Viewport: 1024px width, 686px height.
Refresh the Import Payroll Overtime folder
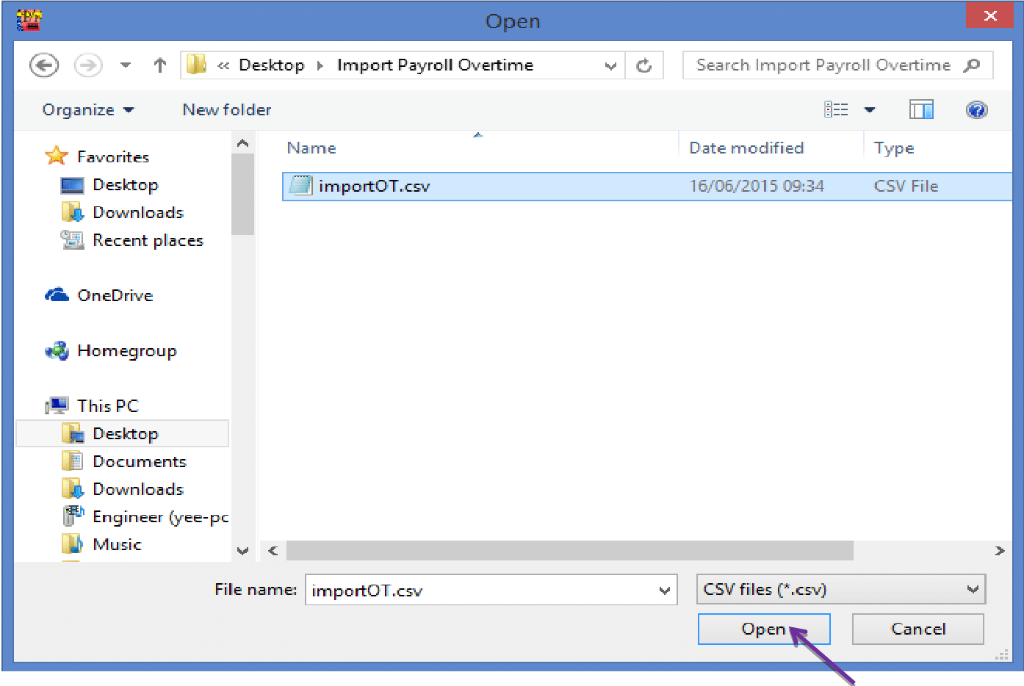pos(644,65)
